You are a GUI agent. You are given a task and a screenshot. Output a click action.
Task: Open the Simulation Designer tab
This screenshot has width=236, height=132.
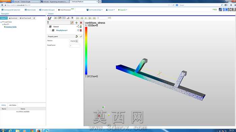tap(47, 10)
